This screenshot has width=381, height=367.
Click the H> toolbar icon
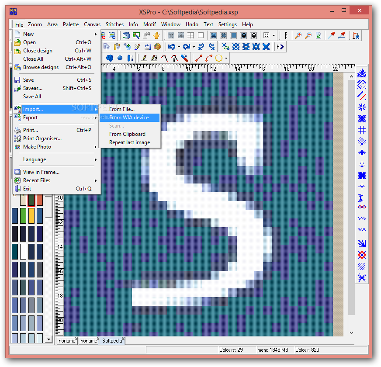coord(280,47)
